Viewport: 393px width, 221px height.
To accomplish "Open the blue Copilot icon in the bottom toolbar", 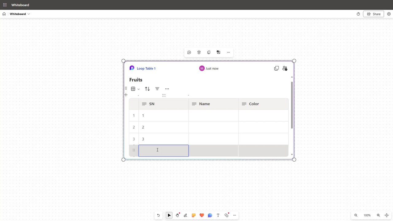I will [210, 215].
